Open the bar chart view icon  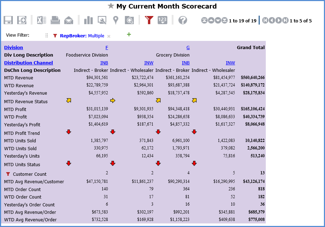tap(88, 20)
